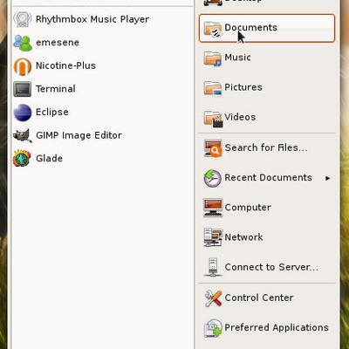Click the Documents folder icon
Viewport: 349px width, 349px height.
213,29
